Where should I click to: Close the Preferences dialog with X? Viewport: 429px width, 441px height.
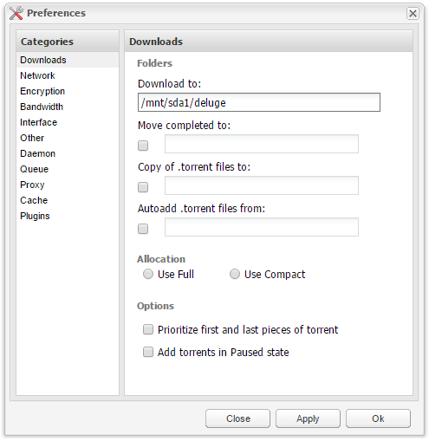click(x=413, y=13)
